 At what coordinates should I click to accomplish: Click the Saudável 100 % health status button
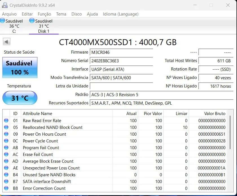coord(20,68)
